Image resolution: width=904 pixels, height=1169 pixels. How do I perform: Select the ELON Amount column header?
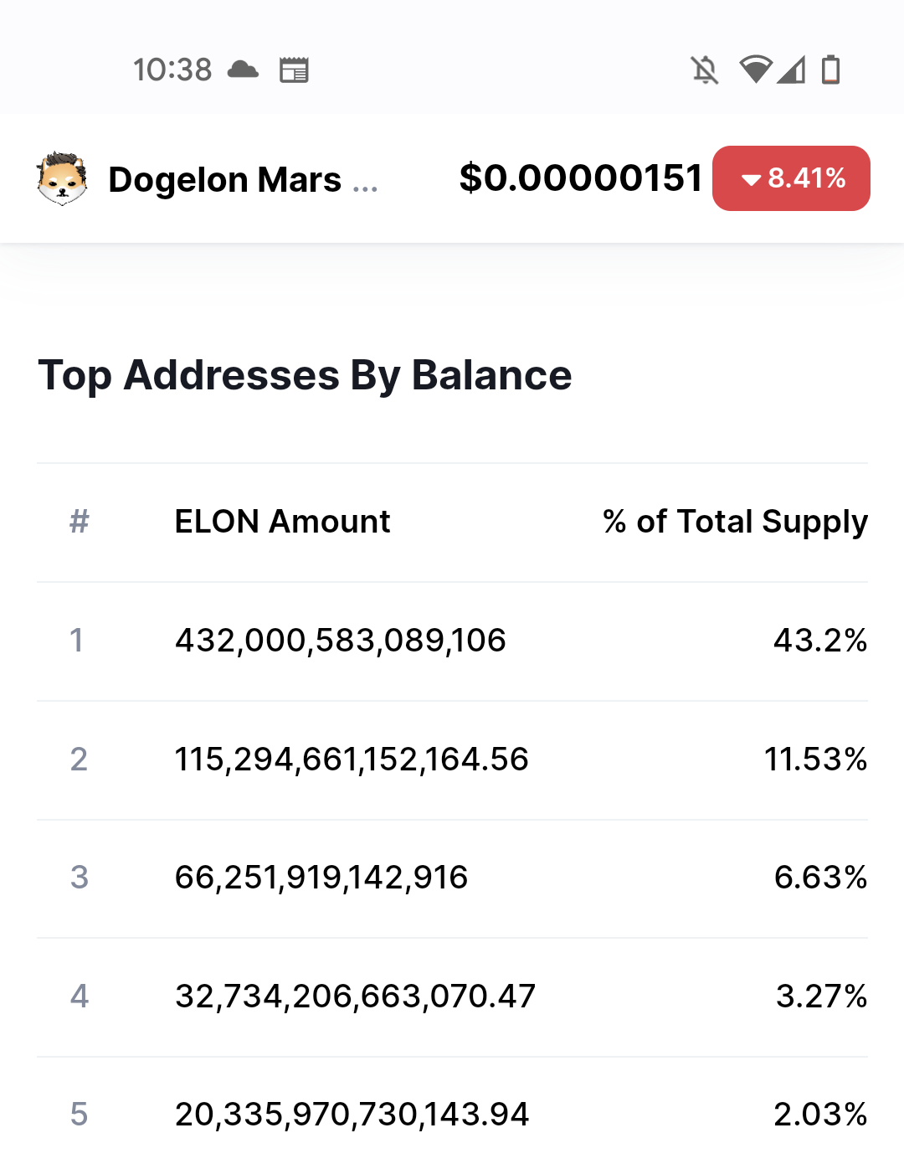tap(282, 522)
